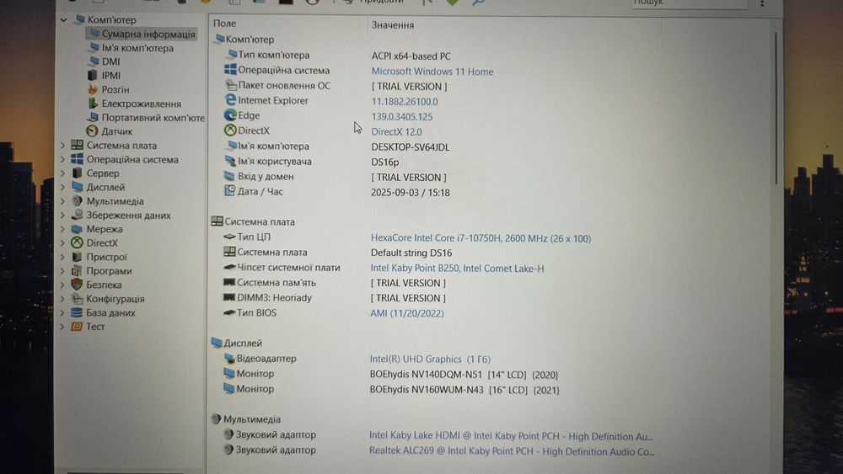
Task: Click the Безпека shield icon
Action: 77,285
